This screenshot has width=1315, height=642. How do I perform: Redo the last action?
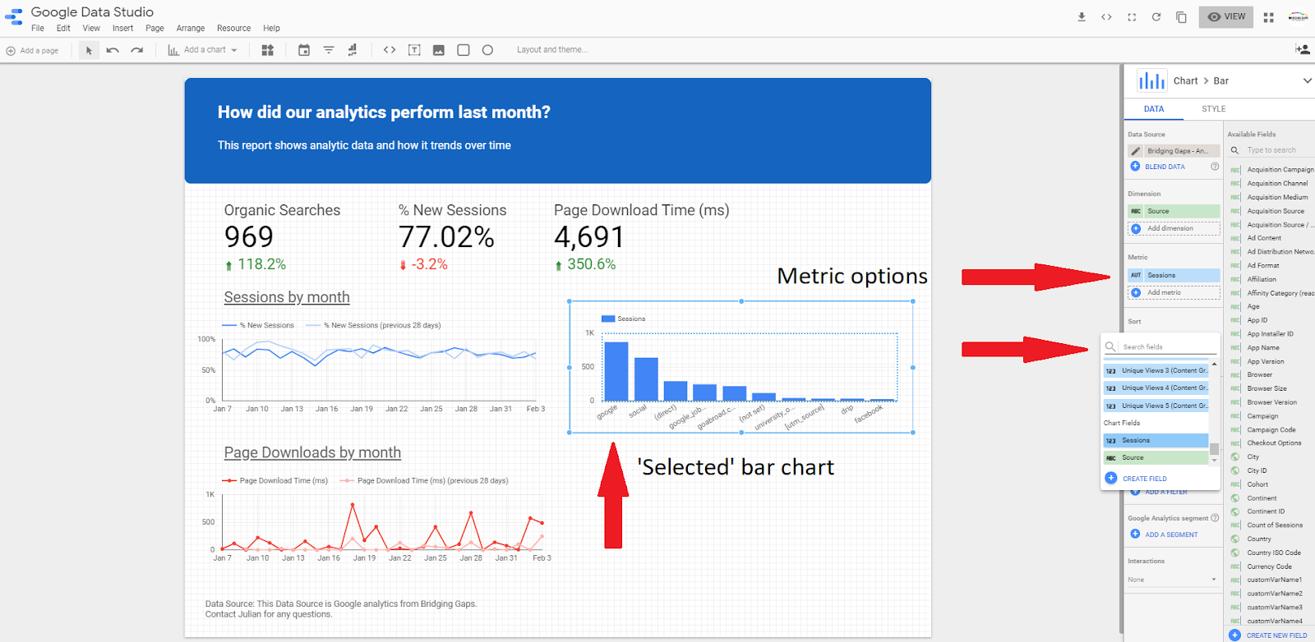pos(137,50)
